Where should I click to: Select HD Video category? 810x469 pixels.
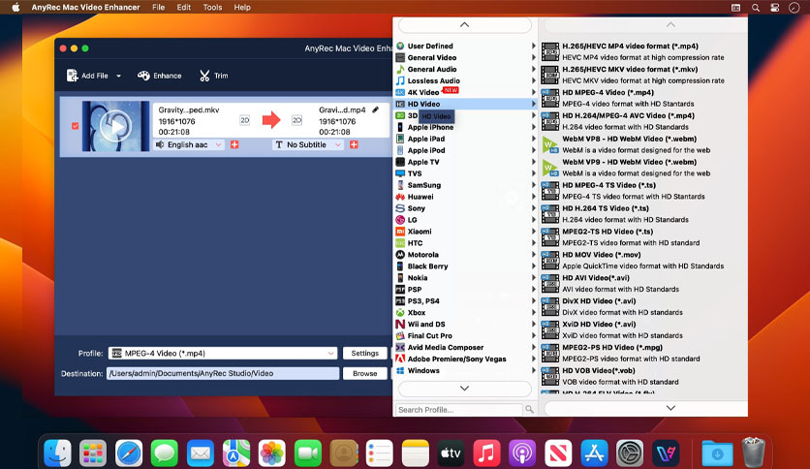[465, 104]
